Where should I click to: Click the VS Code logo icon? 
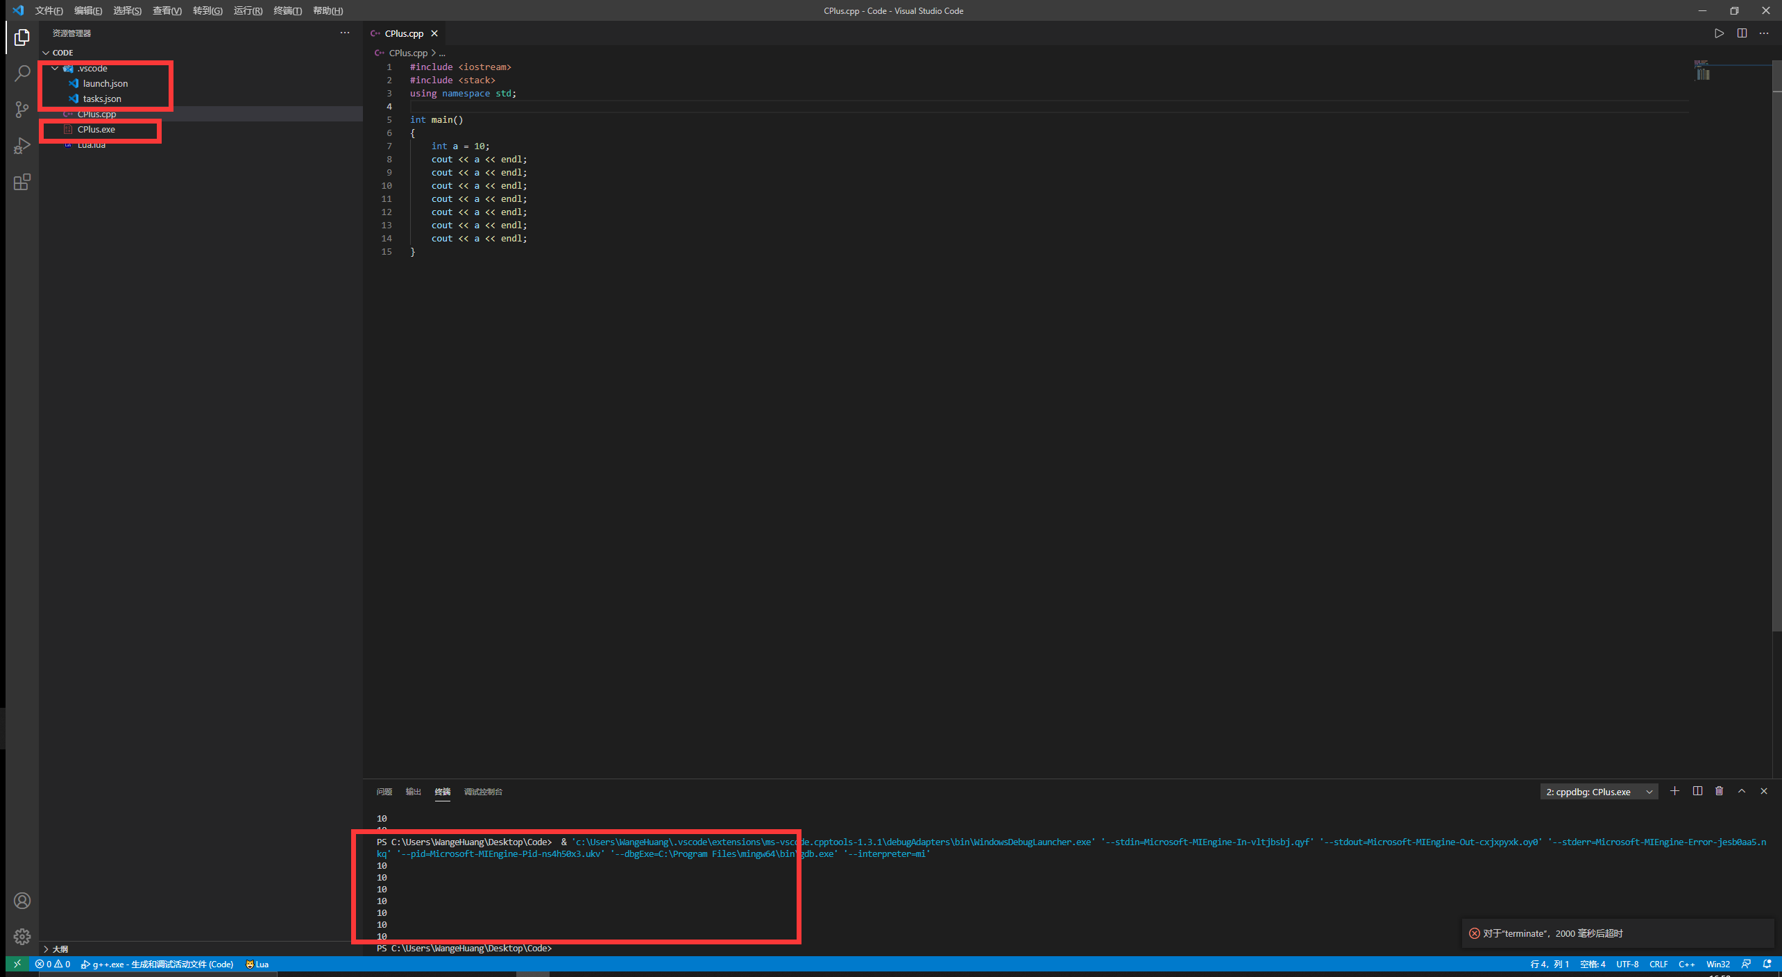pos(18,10)
